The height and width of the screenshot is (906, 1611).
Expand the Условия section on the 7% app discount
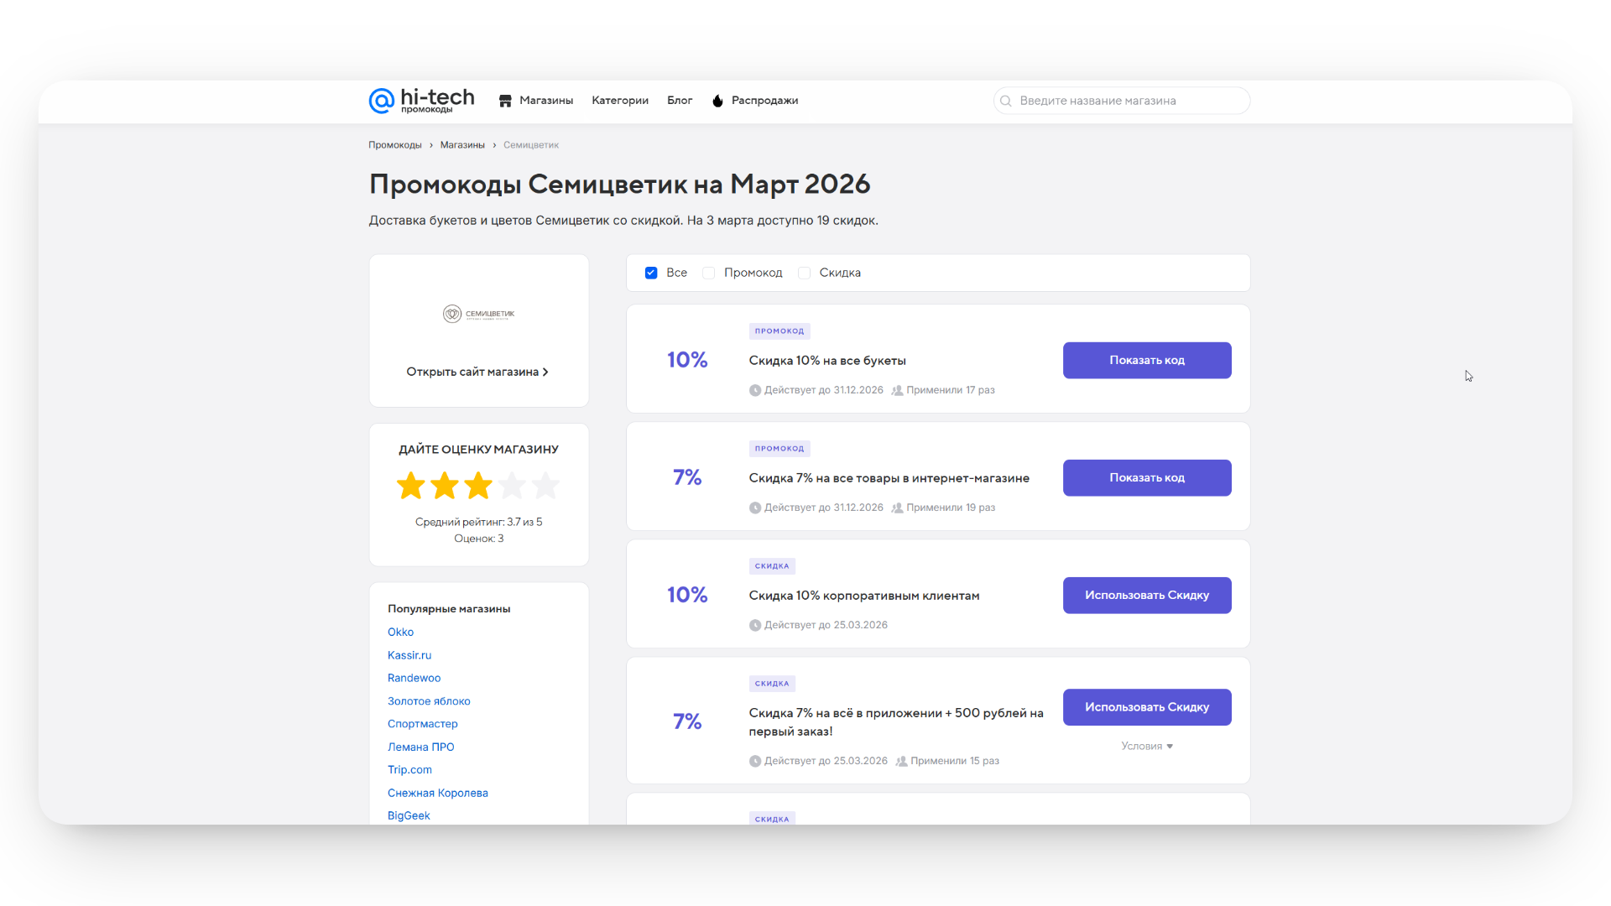[1146, 745]
